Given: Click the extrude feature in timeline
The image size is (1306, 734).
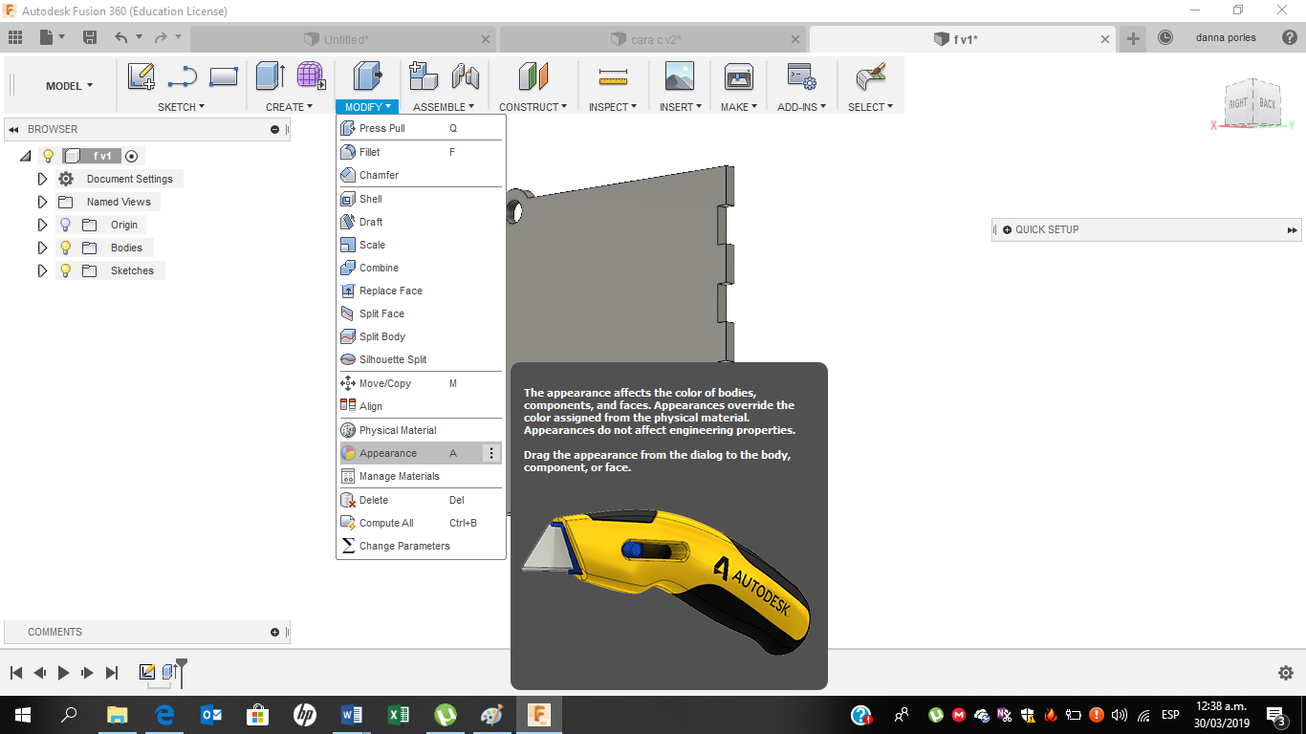Looking at the screenshot, I should pyautogui.click(x=169, y=672).
